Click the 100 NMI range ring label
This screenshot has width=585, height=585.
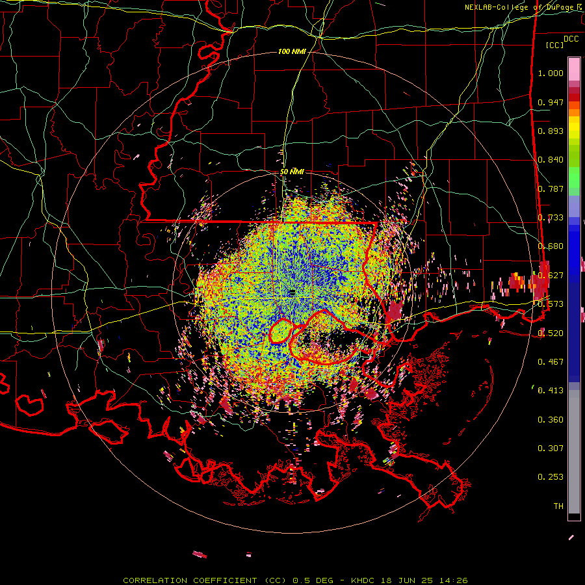tap(292, 51)
